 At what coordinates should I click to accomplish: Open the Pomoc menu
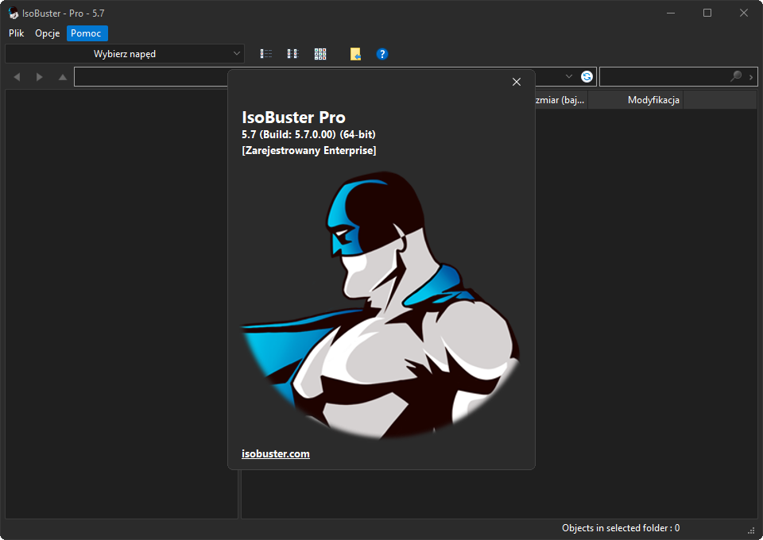[x=86, y=33]
